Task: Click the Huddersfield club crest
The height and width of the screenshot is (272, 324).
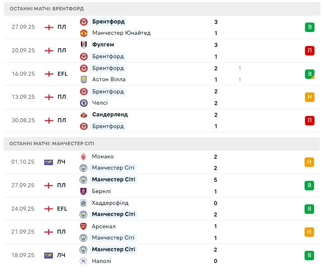Action: (x=84, y=203)
